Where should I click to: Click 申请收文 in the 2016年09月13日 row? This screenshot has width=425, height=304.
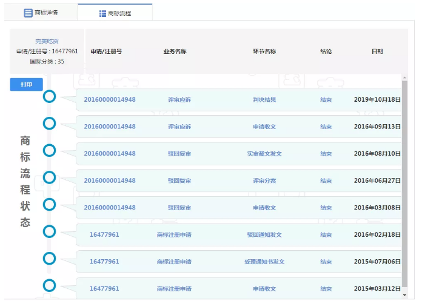[264, 127]
